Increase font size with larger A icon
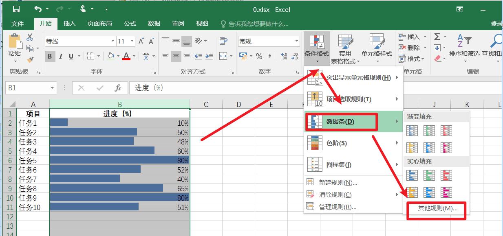503x236 pixels. point(141,41)
